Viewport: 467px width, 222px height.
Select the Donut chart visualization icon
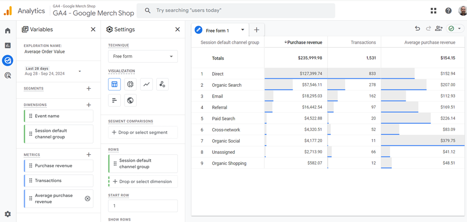point(130,84)
